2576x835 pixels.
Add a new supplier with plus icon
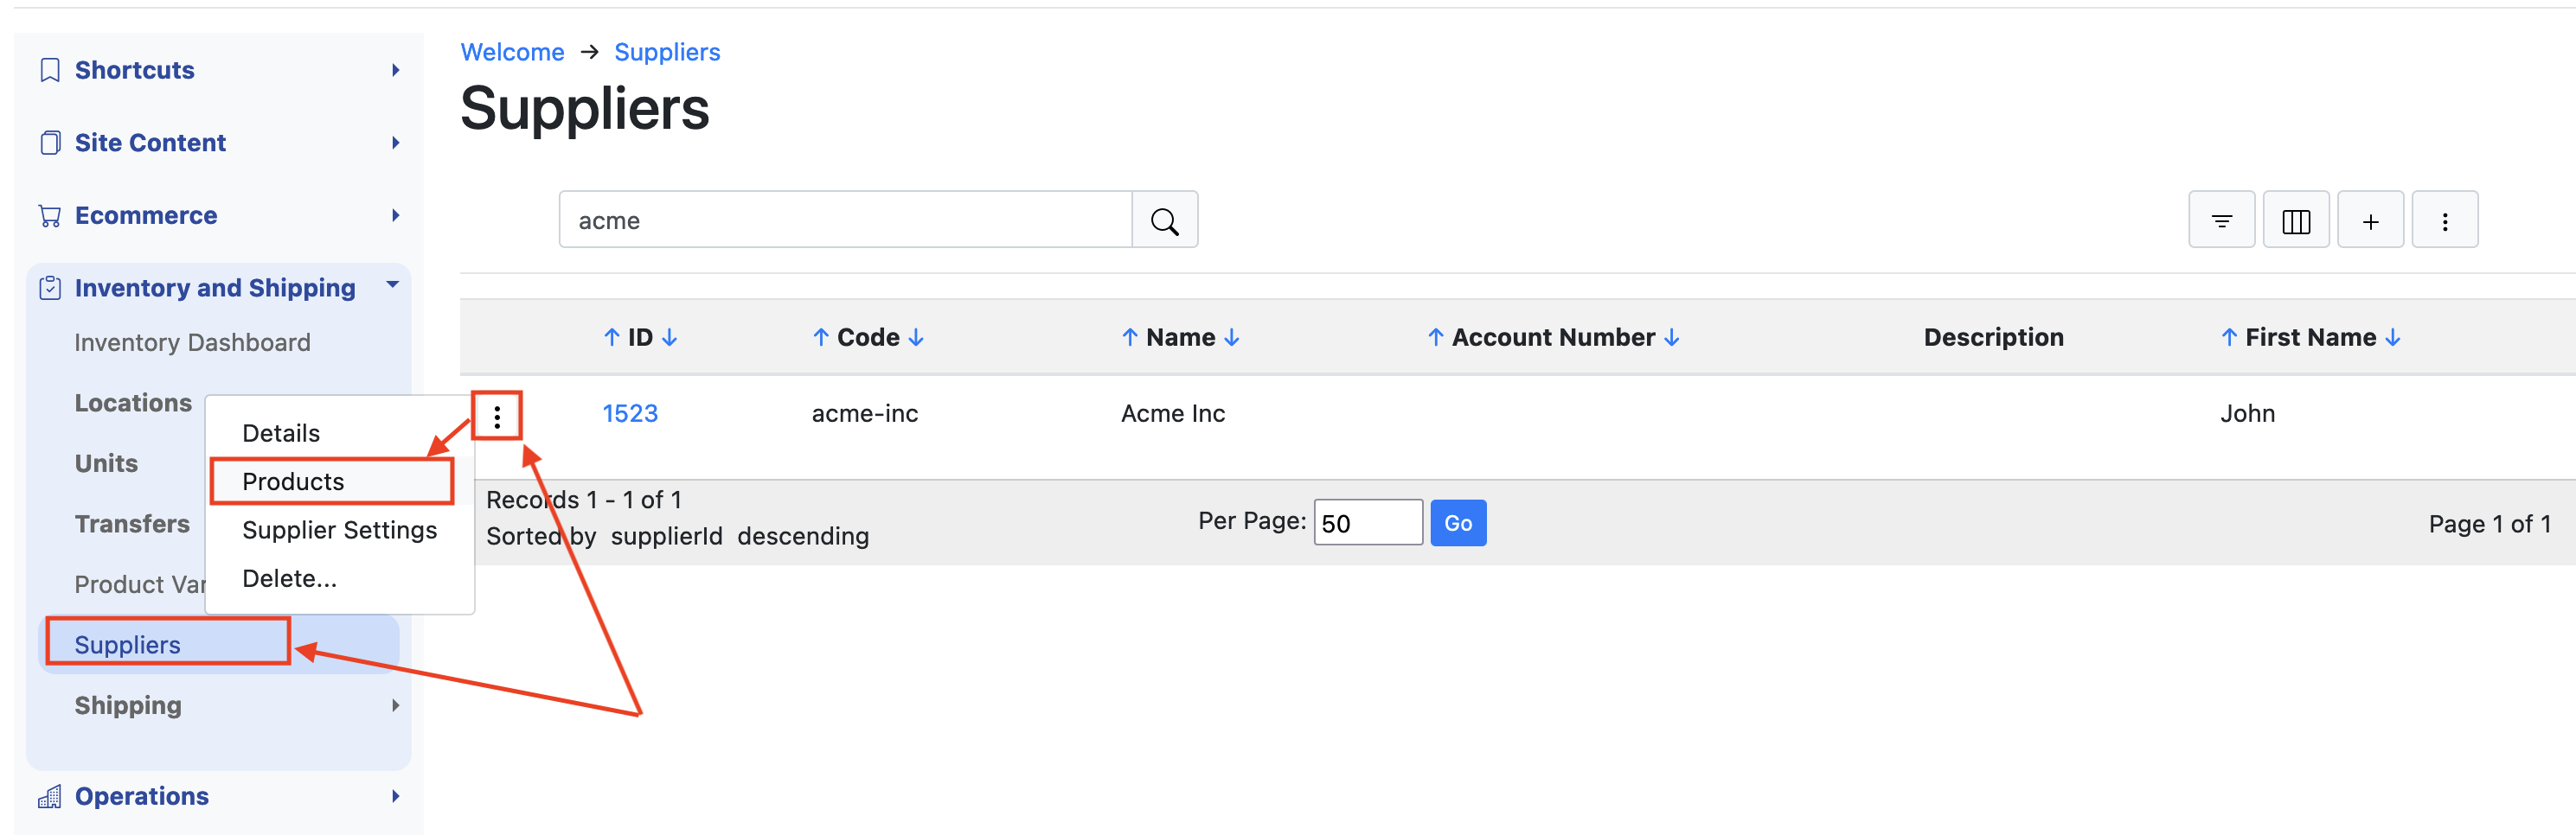2370,220
